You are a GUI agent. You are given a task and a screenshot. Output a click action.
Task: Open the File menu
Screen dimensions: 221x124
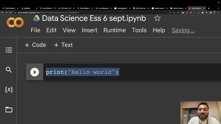(x=36, y=30)
